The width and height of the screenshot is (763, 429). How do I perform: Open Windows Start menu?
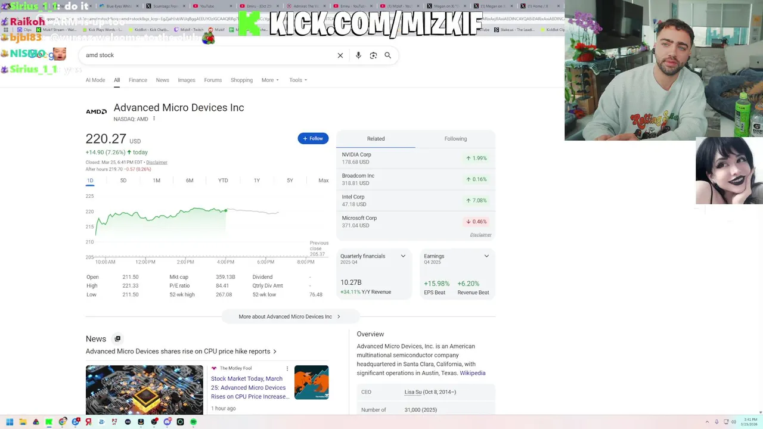pyautogui.click(x=10, y=422)
